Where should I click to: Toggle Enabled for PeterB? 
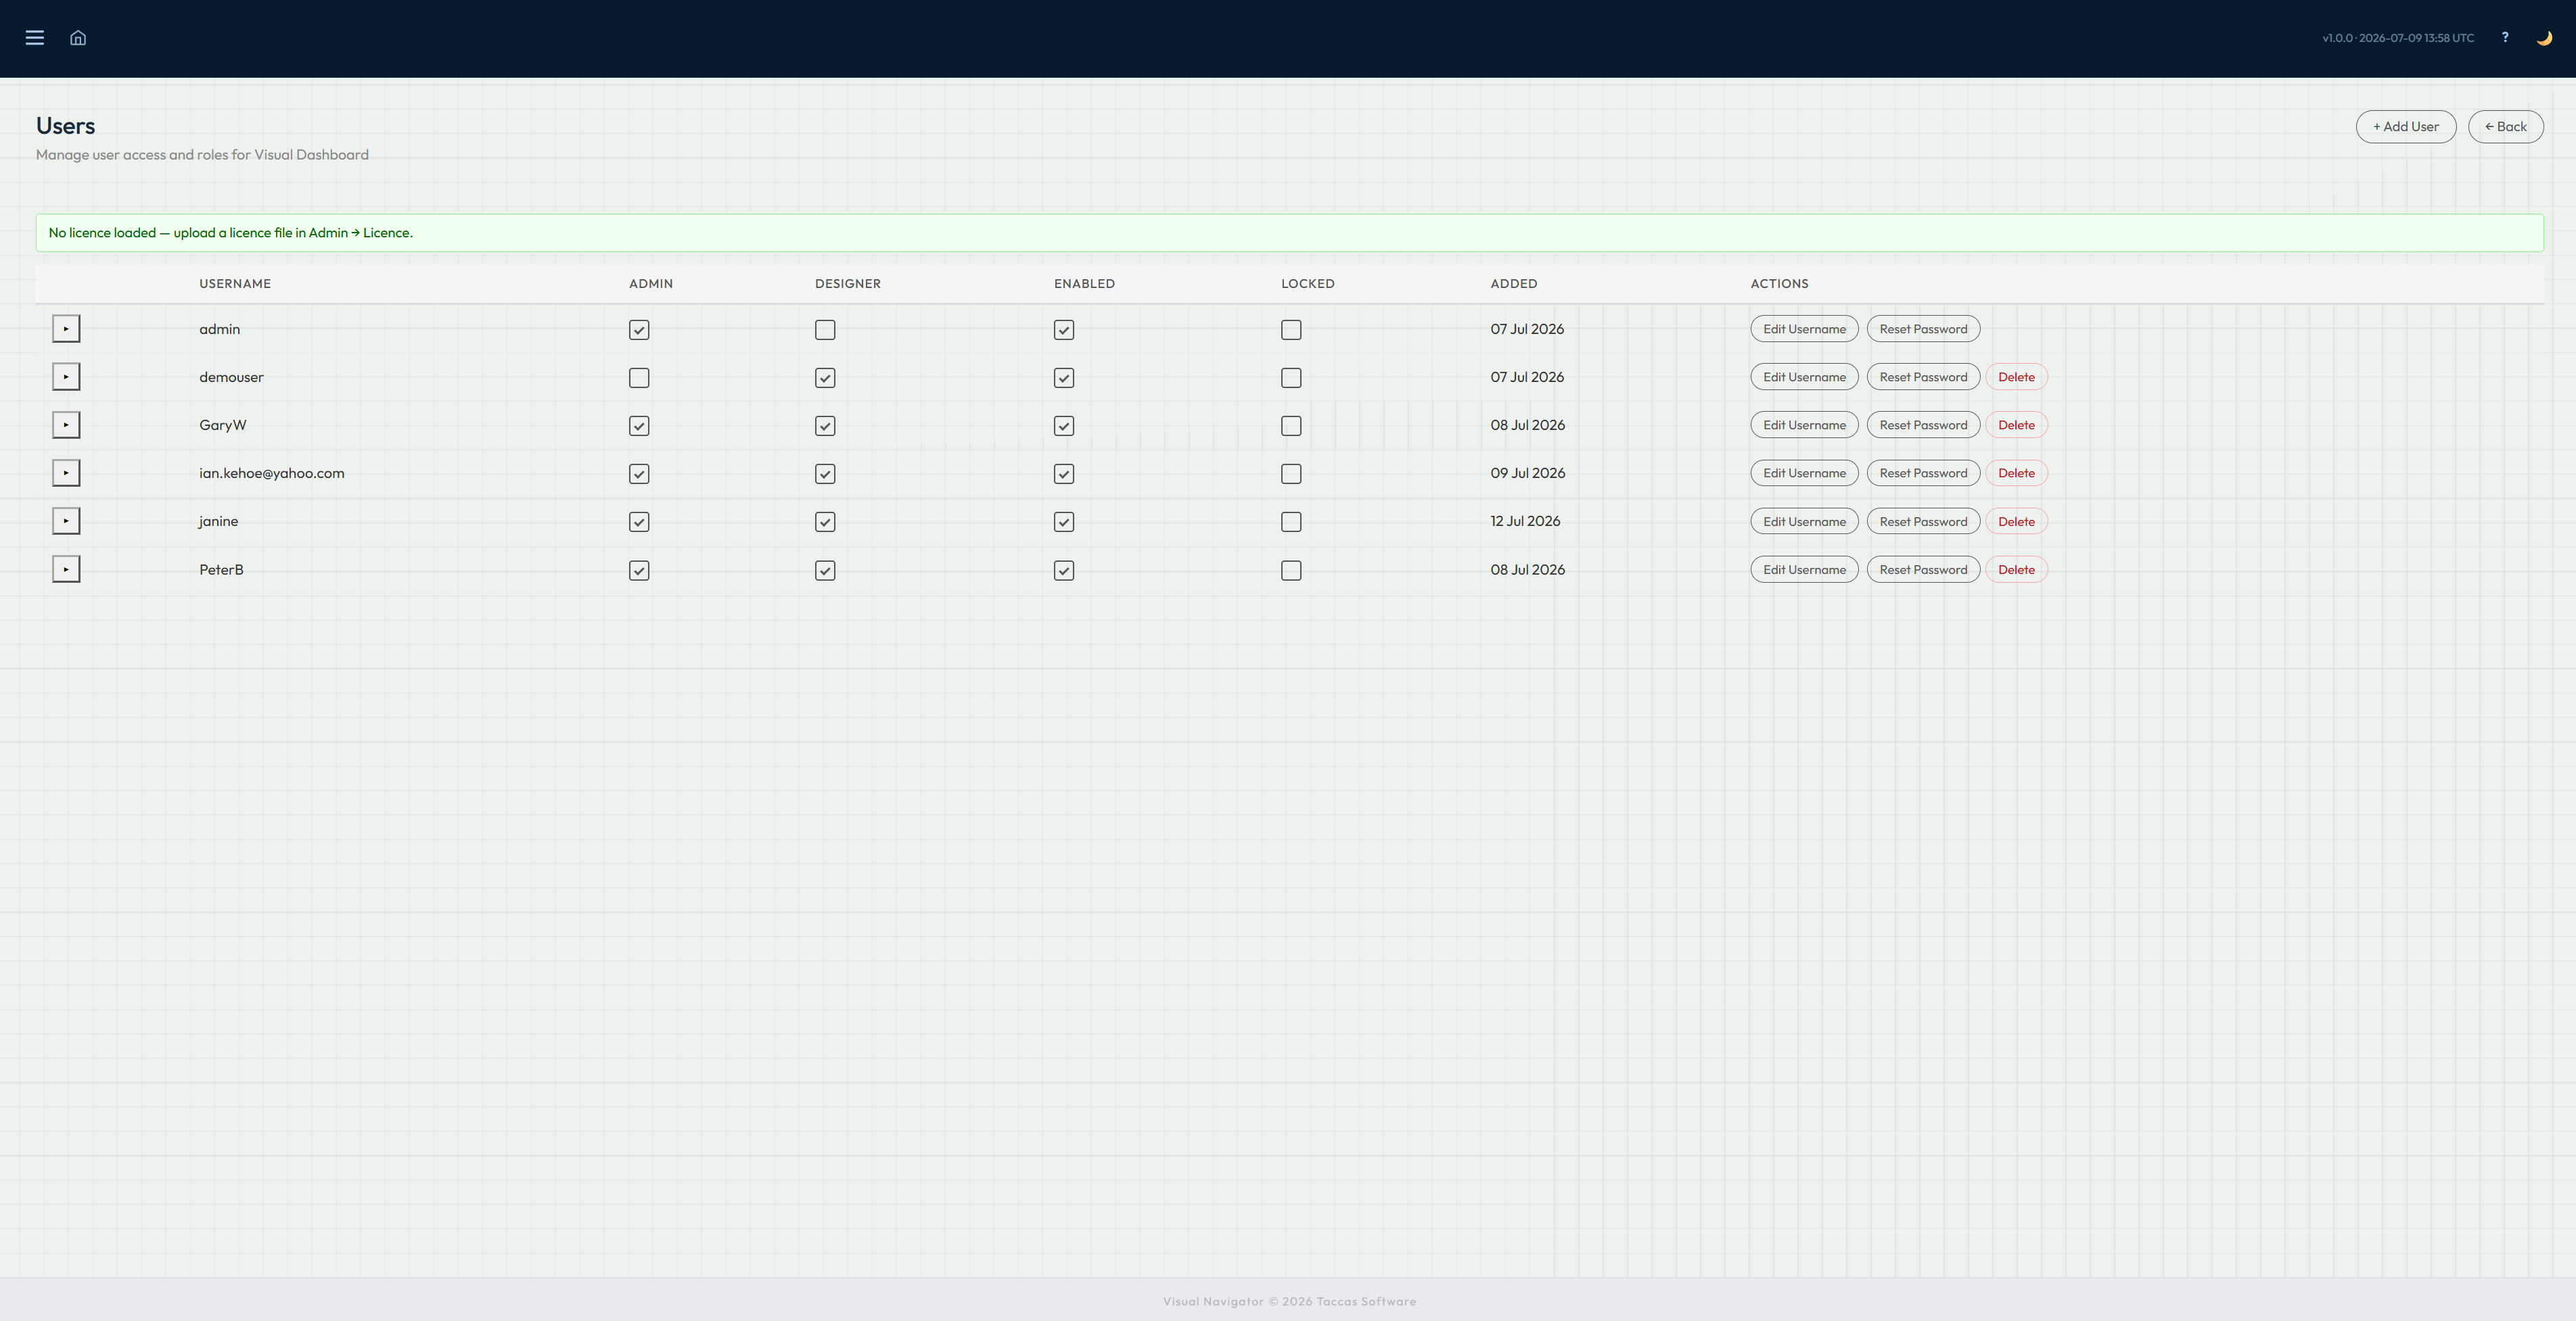[x=1064, y=571]
